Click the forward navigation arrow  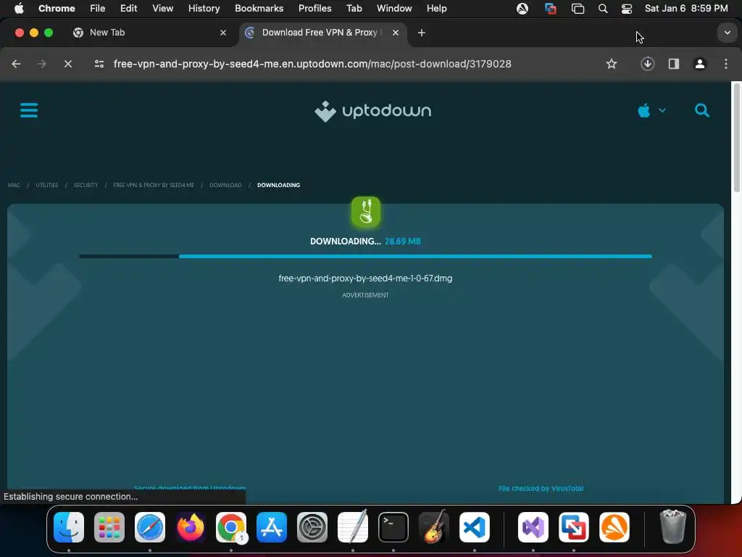(x=41, y=64)
